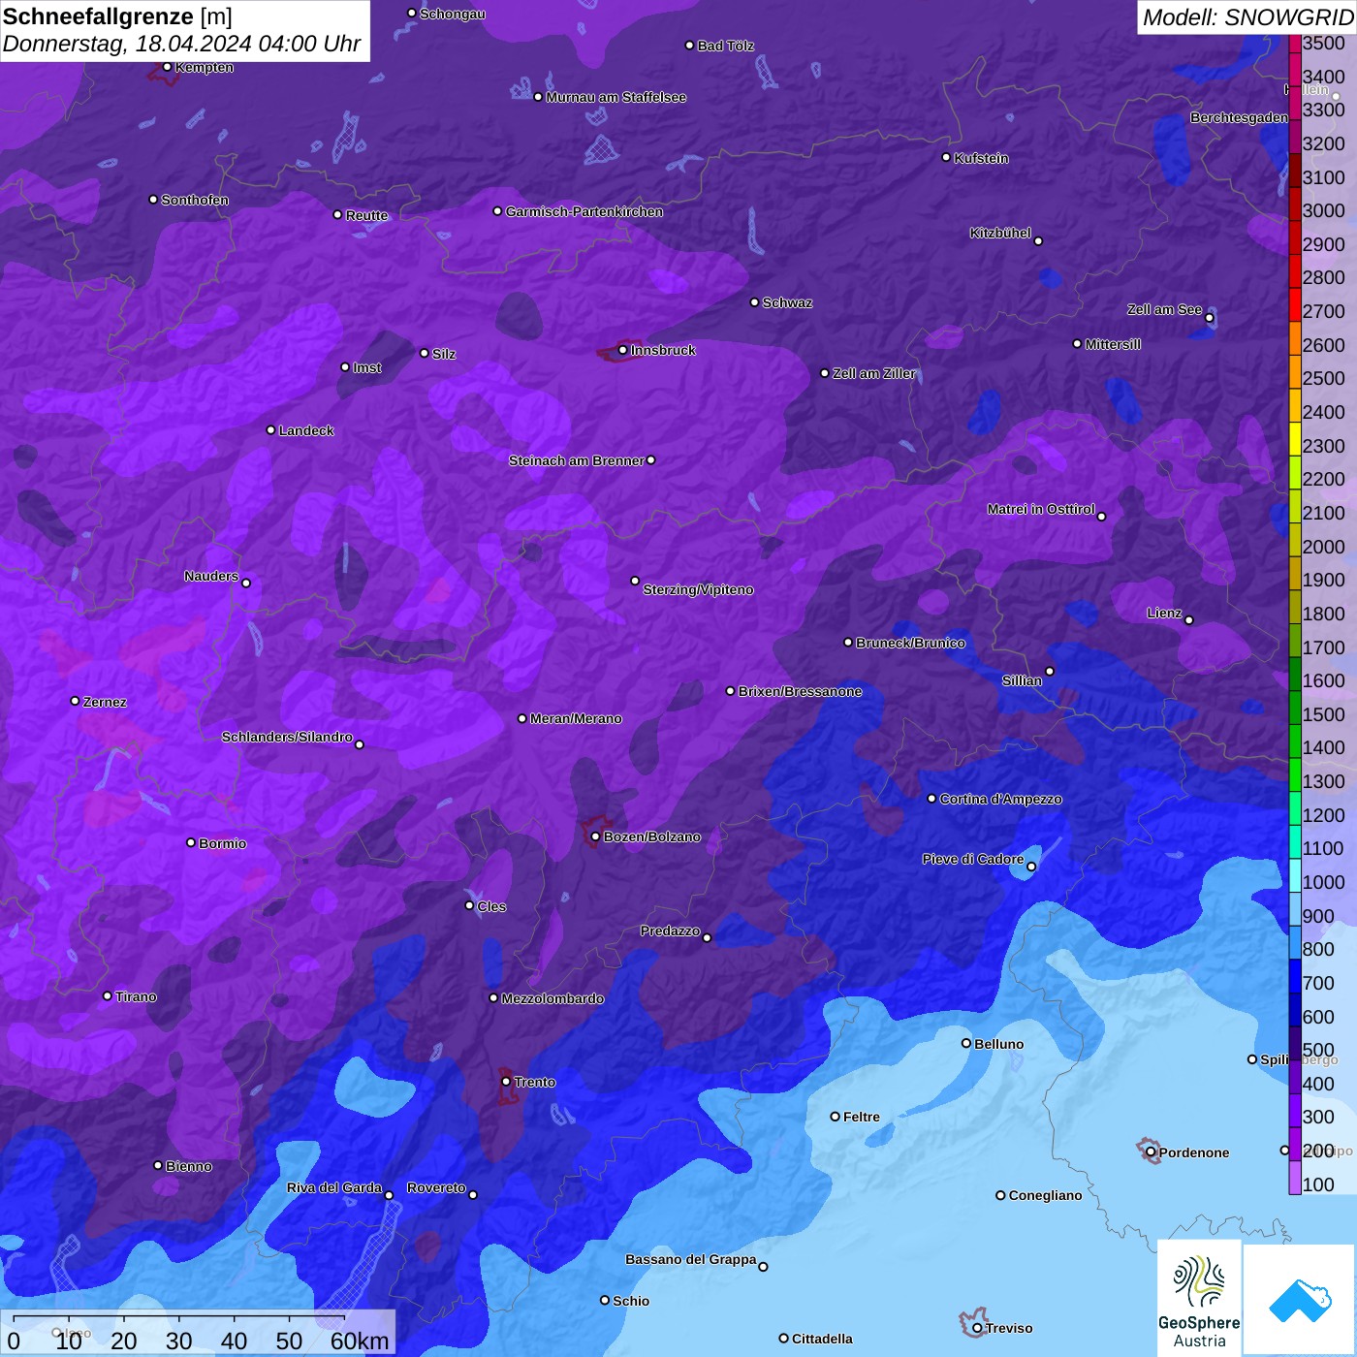Click the Schongau label
Image resolution: width=1357 pixels, height=1357 pixels.
[453, 14]
